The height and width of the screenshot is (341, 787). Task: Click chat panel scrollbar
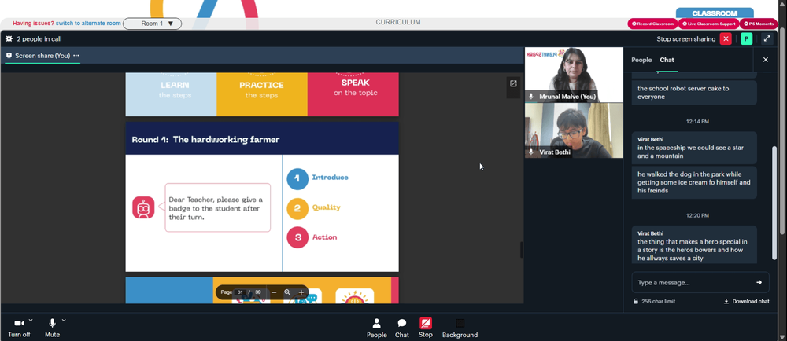(774, 202)
